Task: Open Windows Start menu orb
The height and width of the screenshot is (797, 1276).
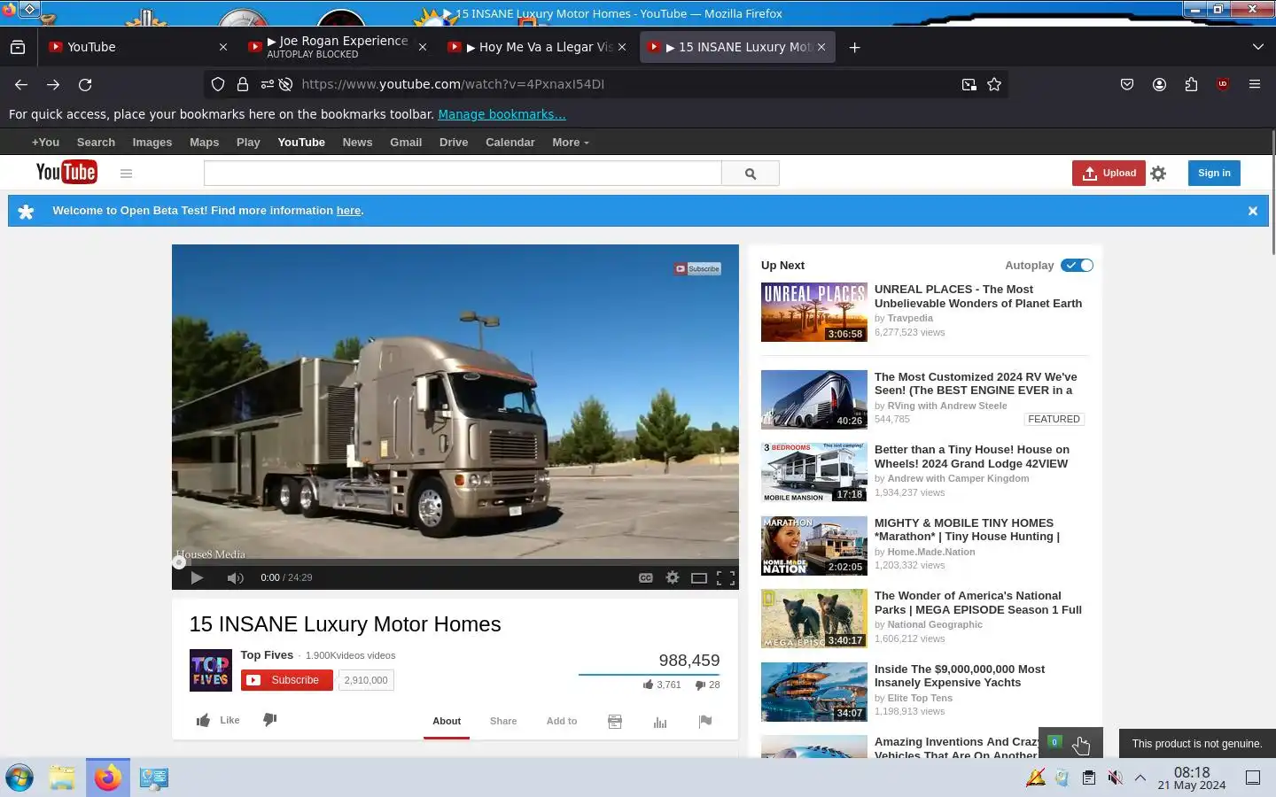Action: click(x=19, y=778)
